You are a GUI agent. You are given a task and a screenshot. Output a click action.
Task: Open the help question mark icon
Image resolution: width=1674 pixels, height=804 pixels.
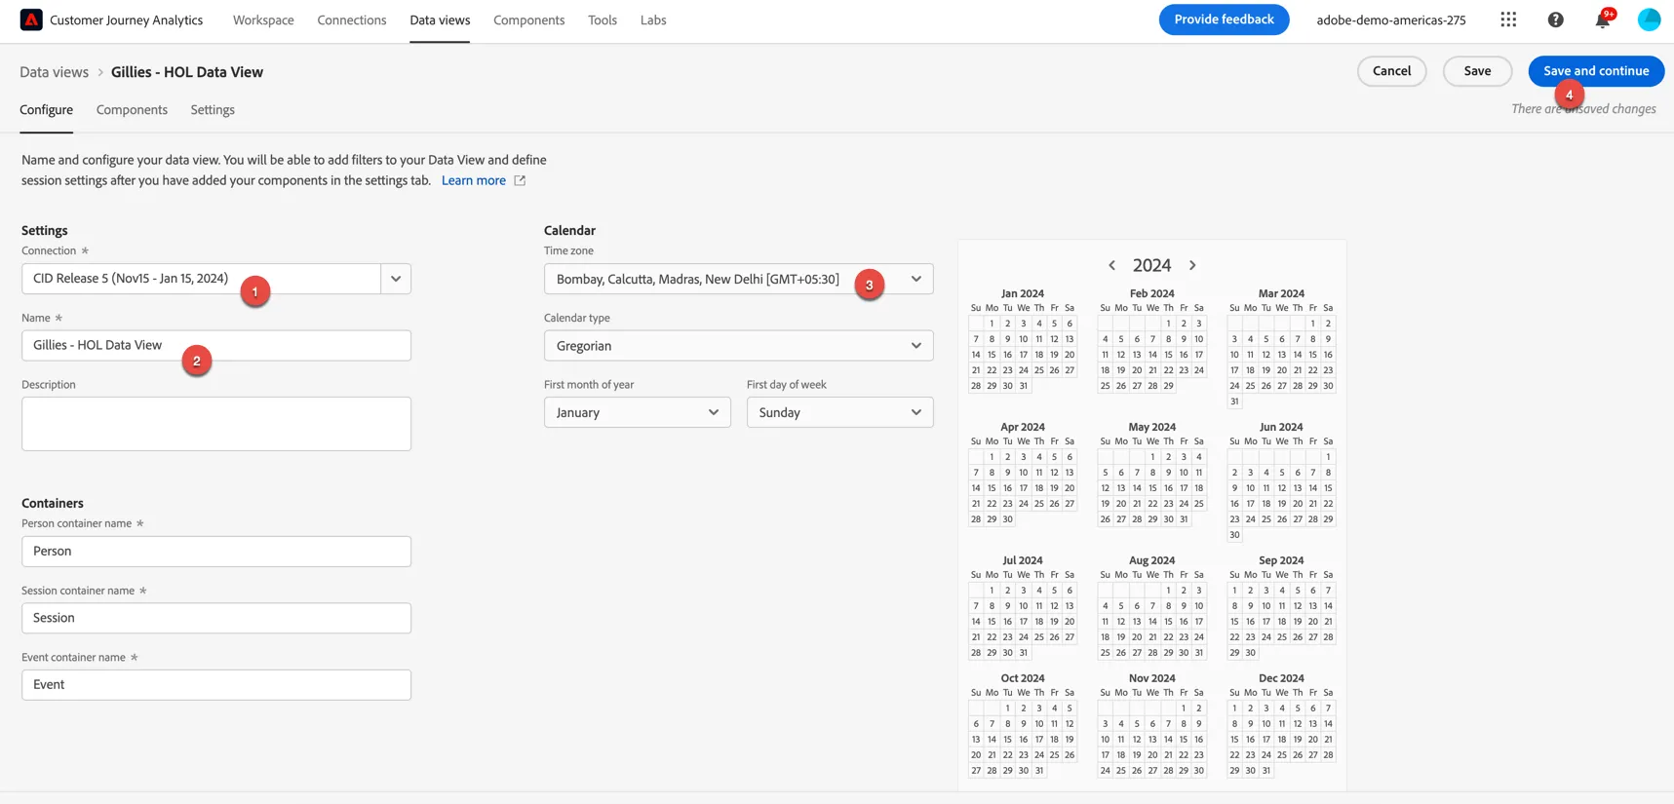coord(1555,19)
